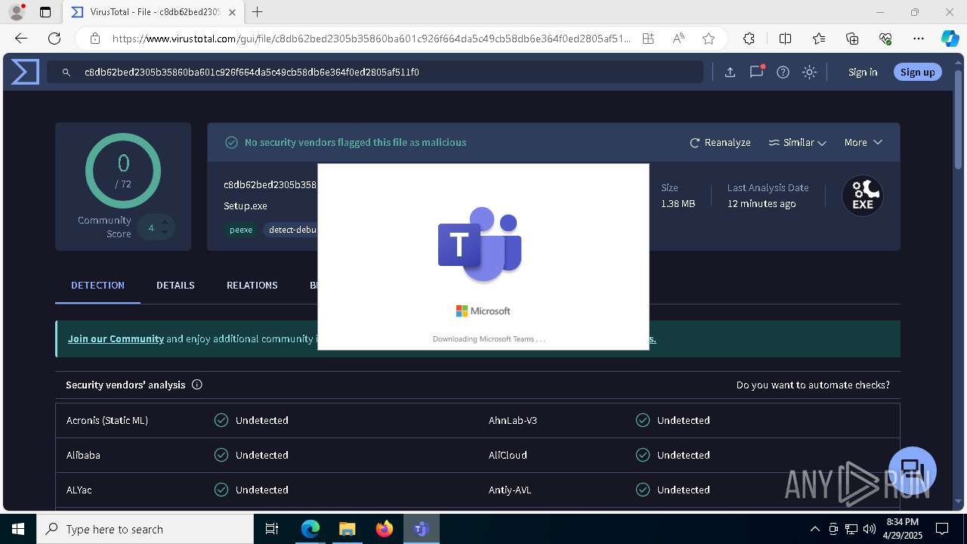Click the site lock info icon
Image resolution: width=967 pixels, height=544 pixels.
tap(94, 39)
